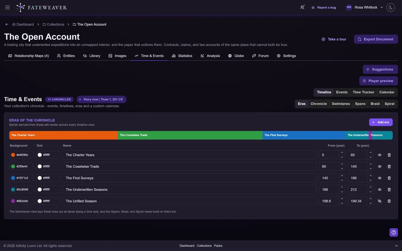The height and width of the screenshot is (251, 402).
Task: Delete The Underwritten Seasons era
Action: 389,190
